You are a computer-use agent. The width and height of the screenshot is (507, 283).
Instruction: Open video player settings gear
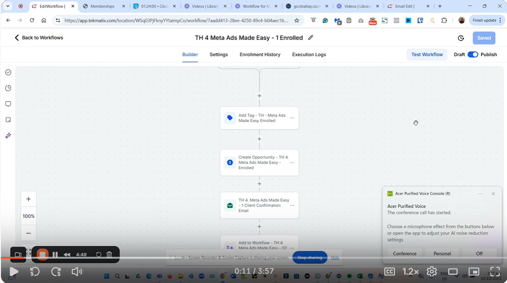point(432,272)
